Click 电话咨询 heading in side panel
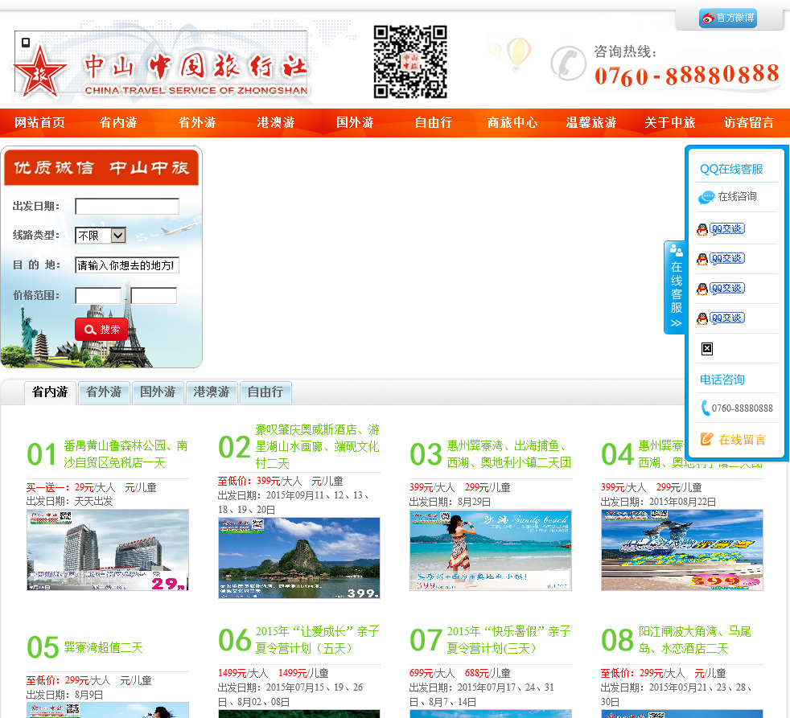 click(x=722, y=380)
